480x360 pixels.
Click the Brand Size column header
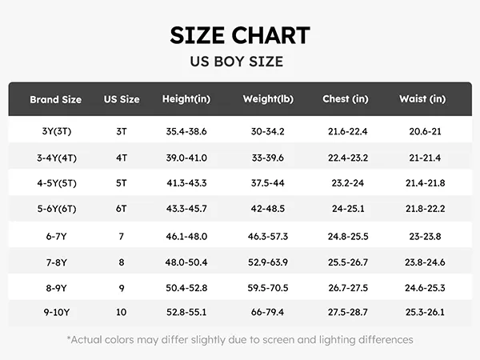[x=56, y=100]
